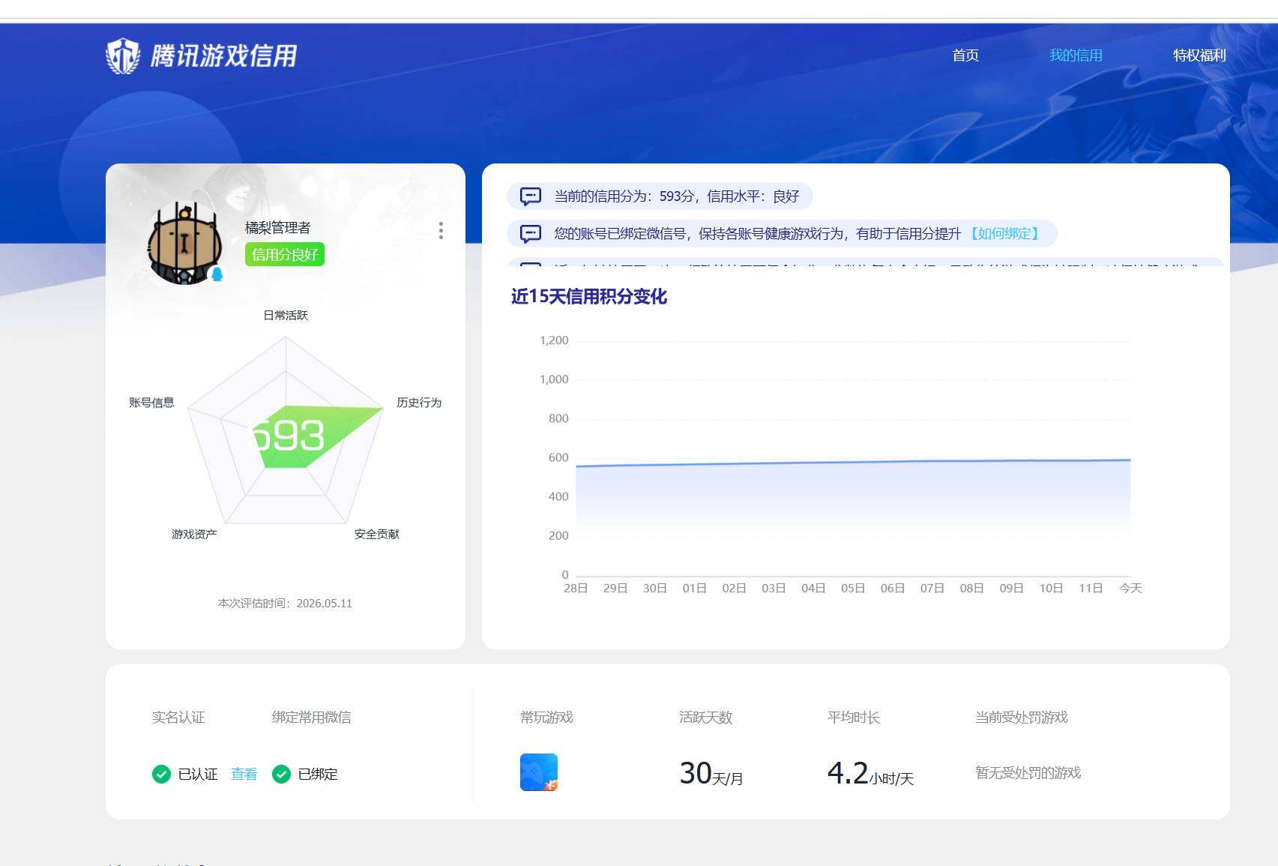Click the chat icon beside 您的账号已绑定微信号
1278x866 pixels.
531,234
